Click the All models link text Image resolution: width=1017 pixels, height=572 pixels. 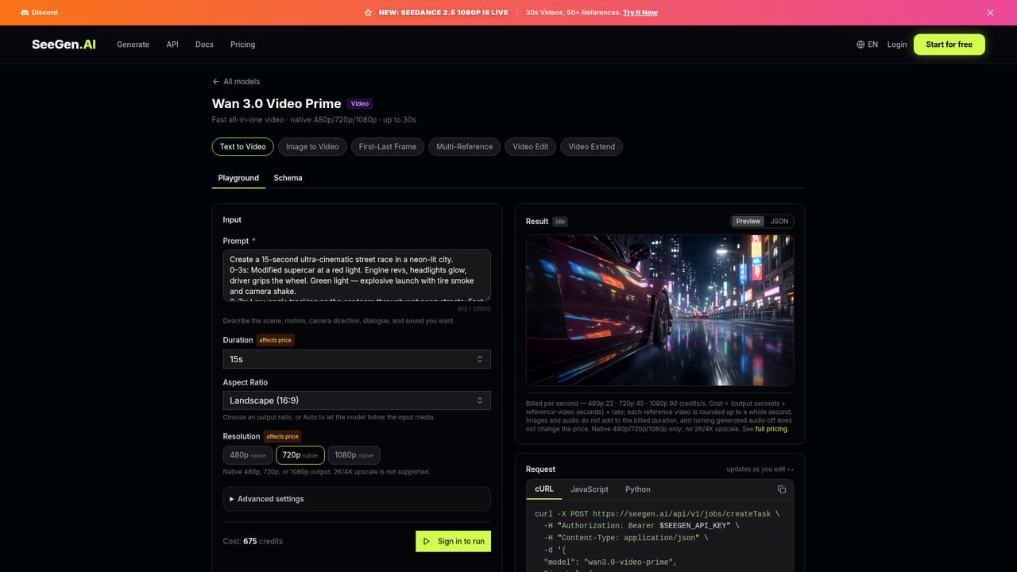click(242, 82)
